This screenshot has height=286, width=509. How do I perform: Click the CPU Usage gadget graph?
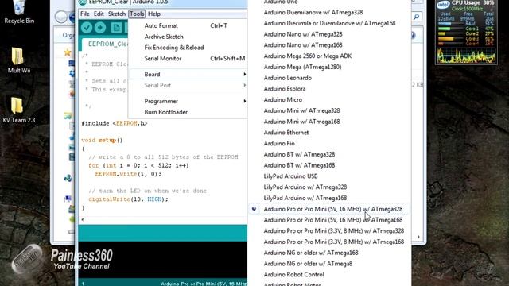[466, 56]
